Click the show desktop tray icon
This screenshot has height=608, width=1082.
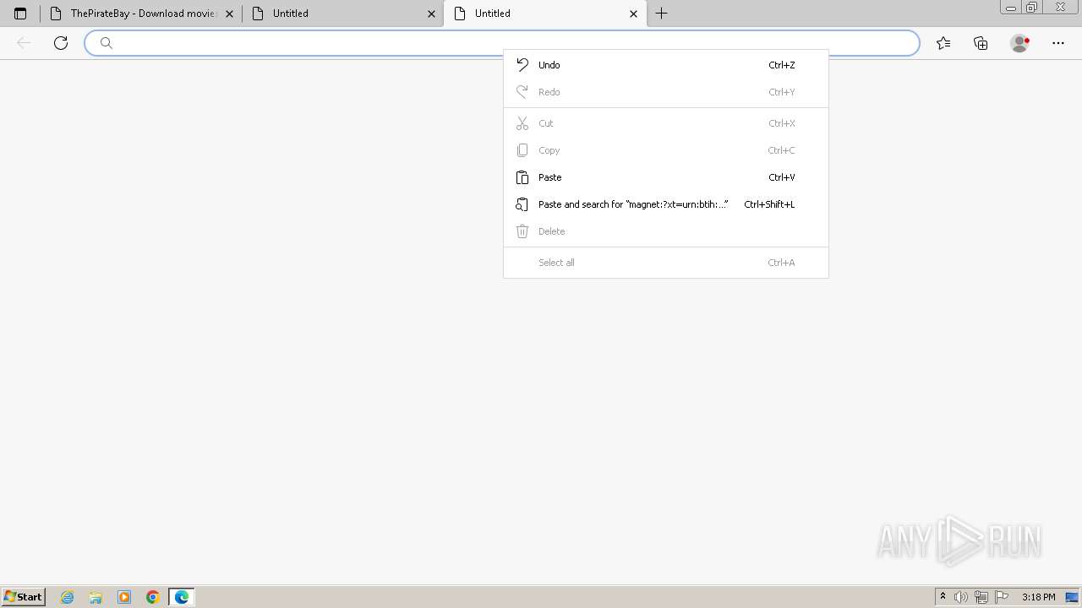(1072, 597)
